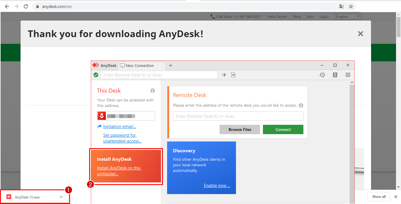Open the downloaded AnyDesk (1).exe file
Screen dimensions: 401x204
pyautogui.click(x=27, y=197)
